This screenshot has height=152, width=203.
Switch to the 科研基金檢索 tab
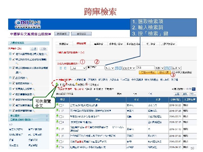(x=133, y=44)
